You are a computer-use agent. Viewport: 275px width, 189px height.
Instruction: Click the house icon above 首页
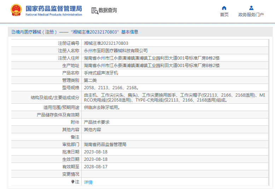224,8
